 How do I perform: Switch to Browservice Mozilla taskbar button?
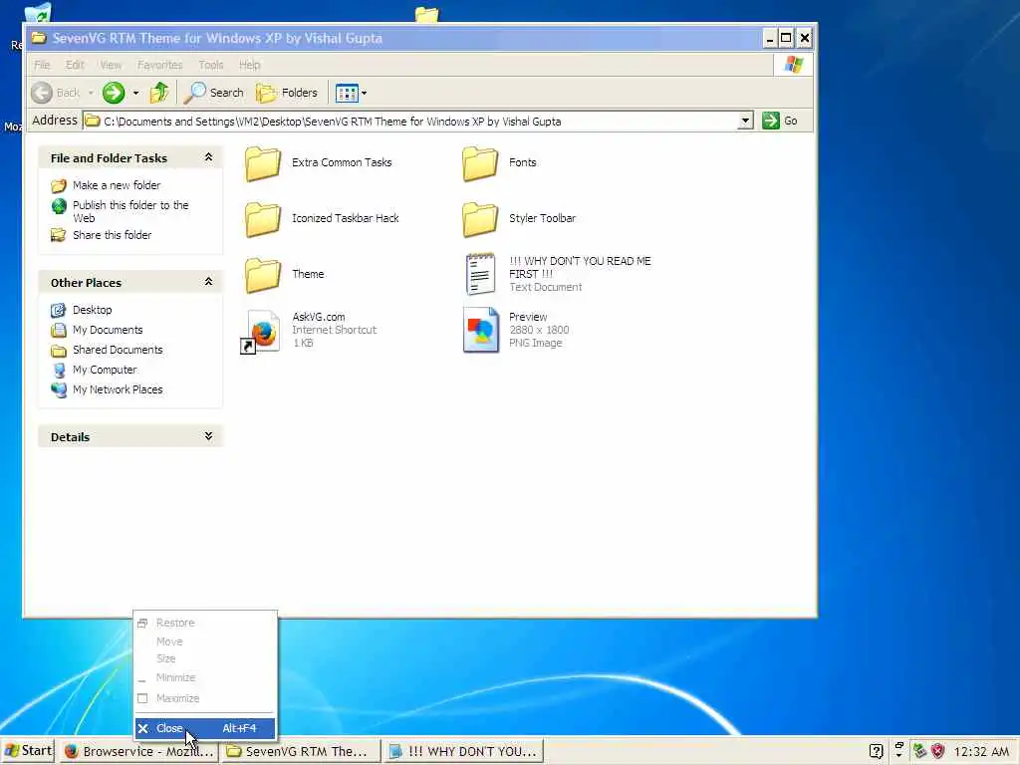(x=139, y=751)
